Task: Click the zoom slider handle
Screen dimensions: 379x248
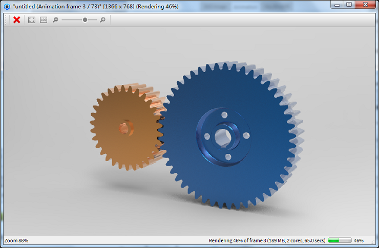Action: pos(85,20)
